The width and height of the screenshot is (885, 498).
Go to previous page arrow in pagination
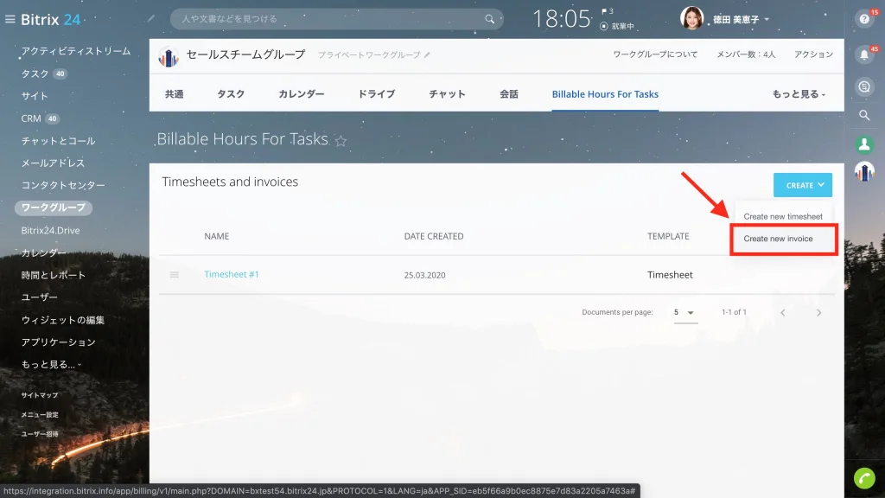tap(783, 312)
